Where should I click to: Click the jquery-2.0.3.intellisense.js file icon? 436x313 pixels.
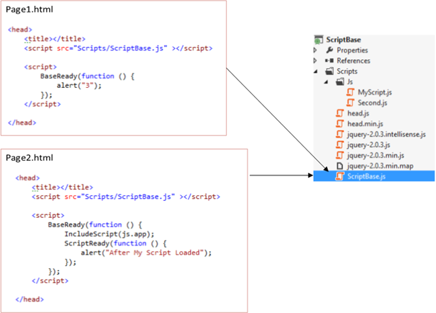(340, 135)
